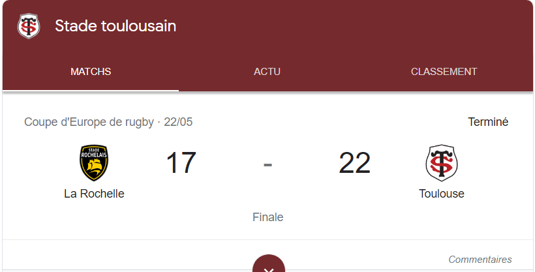The height and width of the screenshot is (272, 535).
Task: Click the Terminé match status
Action: (488, 122)
